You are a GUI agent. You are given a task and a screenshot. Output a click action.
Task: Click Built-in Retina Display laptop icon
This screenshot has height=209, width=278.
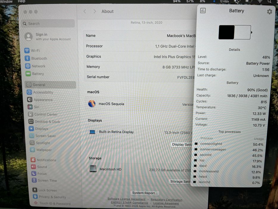tap(92, 132)
